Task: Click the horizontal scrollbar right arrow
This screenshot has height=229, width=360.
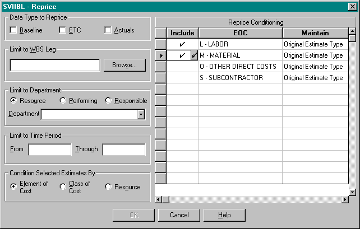Action: [343, 200]
